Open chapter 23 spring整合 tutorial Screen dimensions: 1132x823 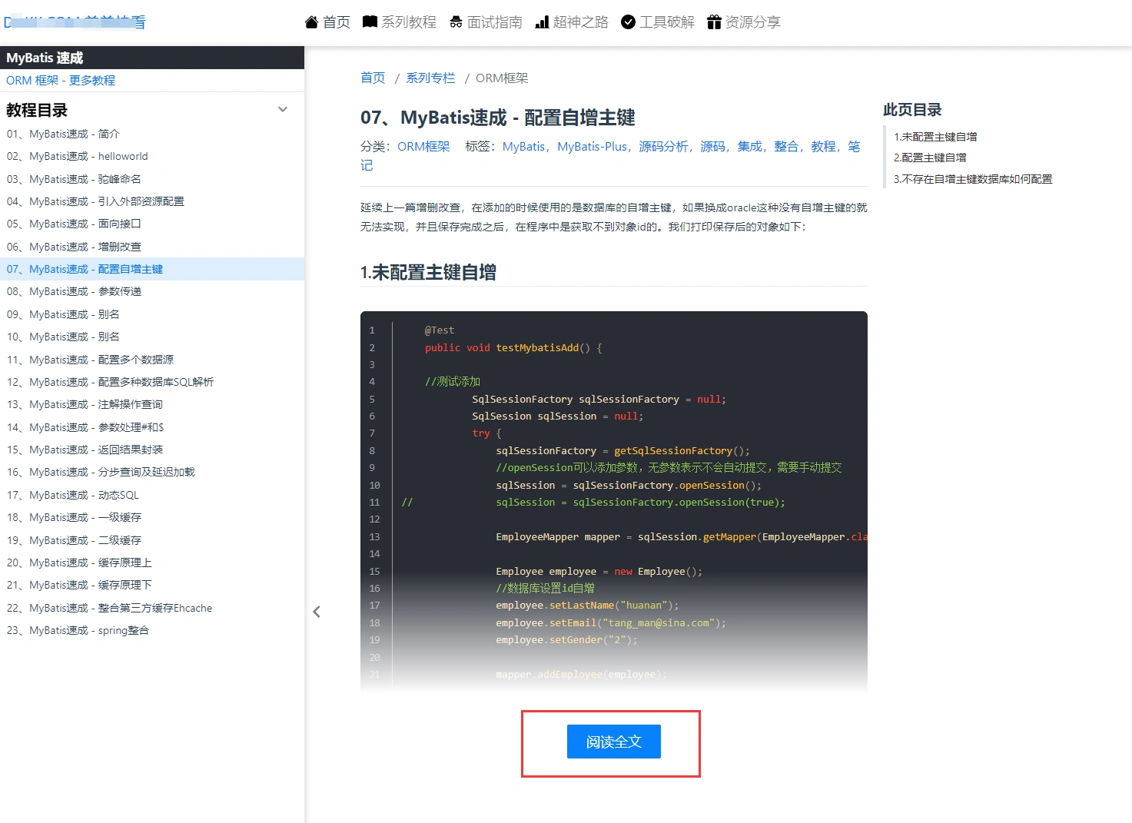[78, 631]
